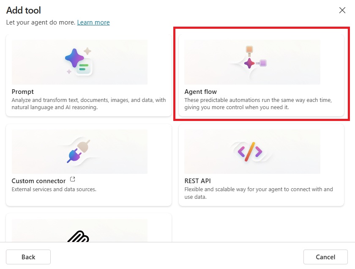Viewport: 355px width, 269px height.
Task: Pick the REST API title label
Action: point(197,181)
